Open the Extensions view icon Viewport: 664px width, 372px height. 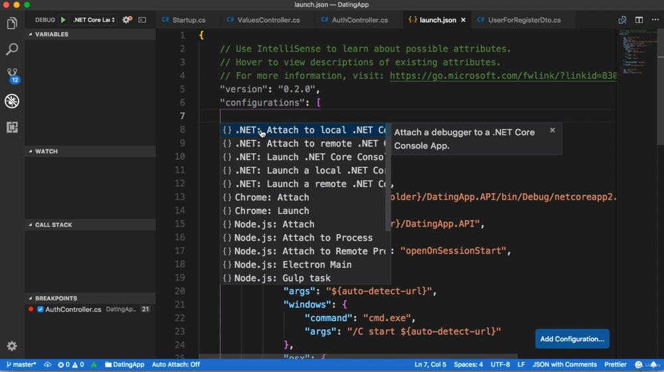coord(12,127)
